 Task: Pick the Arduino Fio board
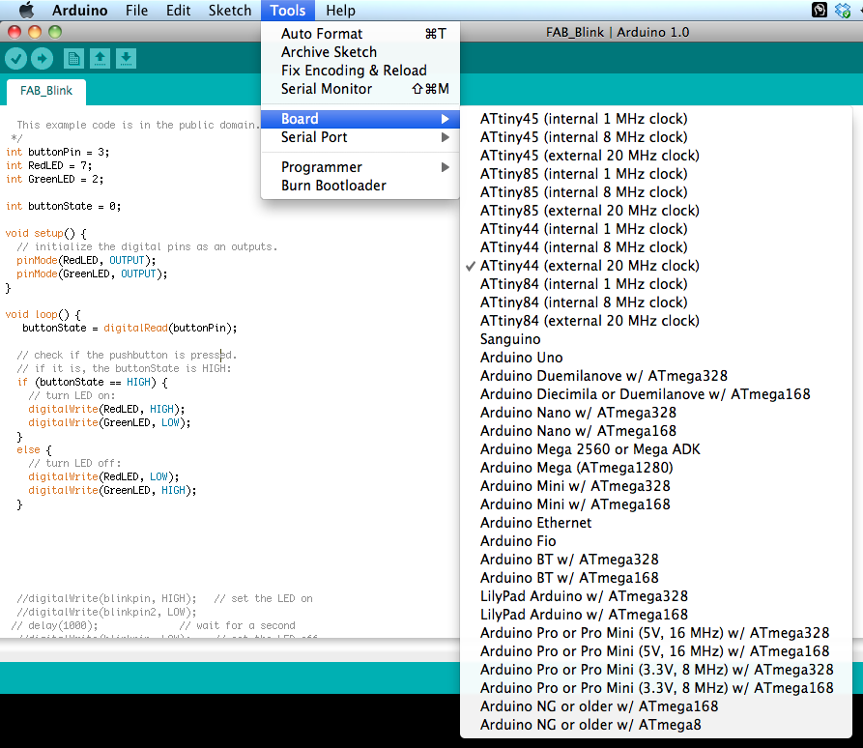click(x=655, y=541)
